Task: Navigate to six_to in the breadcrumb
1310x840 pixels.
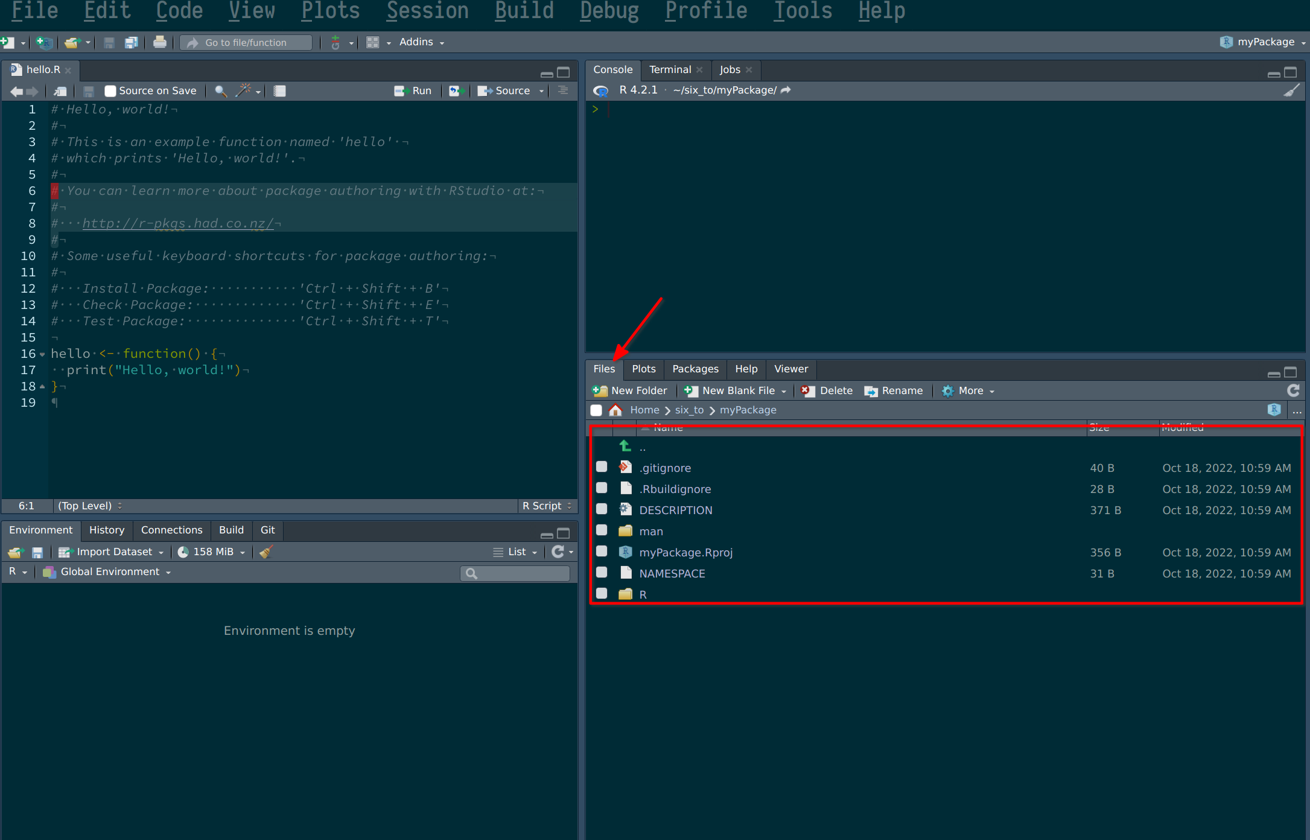Action: 689,410
